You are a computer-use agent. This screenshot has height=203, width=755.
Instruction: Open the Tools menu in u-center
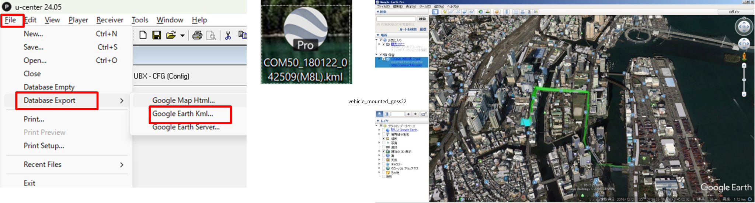click(140, 20)
